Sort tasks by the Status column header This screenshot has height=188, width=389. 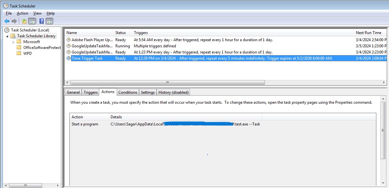tap(121, 33)
